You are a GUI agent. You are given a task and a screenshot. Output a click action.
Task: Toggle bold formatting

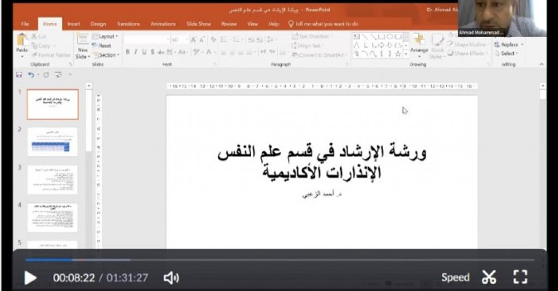pos(128,52)
